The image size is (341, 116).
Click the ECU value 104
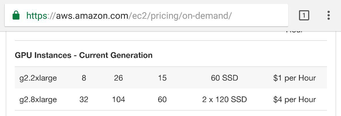pyautogui.click(x=119, y=100)
